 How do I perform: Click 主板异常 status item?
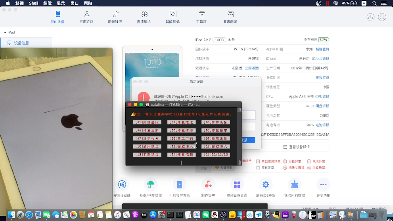coord(292,161)
